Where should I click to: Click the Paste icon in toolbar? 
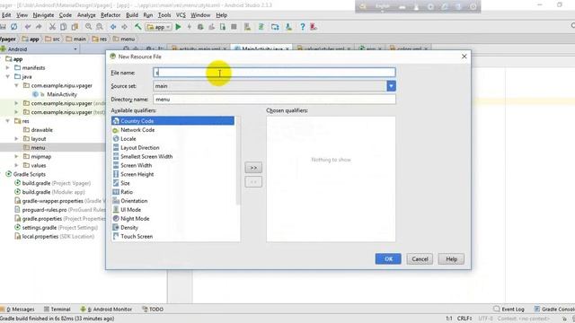[x=75, y=27]
